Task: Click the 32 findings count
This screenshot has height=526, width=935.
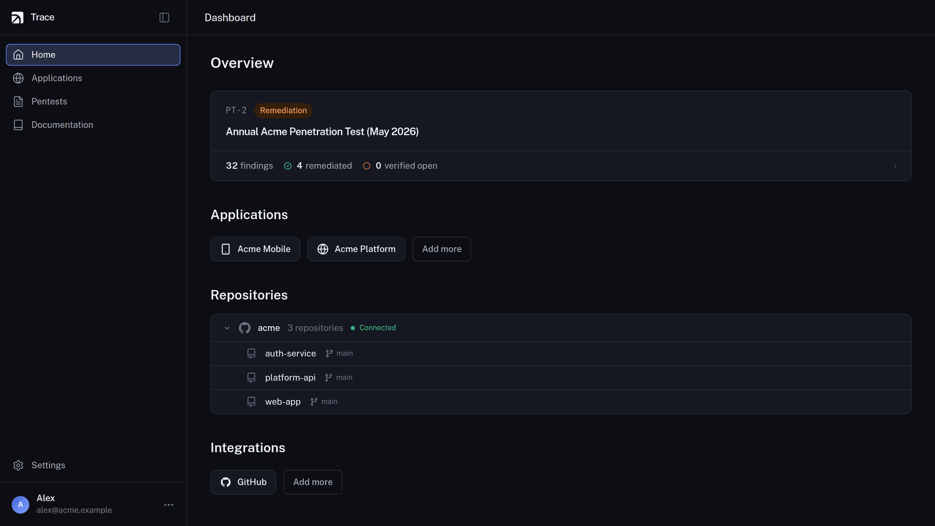Action: click(x=249, y=166)
